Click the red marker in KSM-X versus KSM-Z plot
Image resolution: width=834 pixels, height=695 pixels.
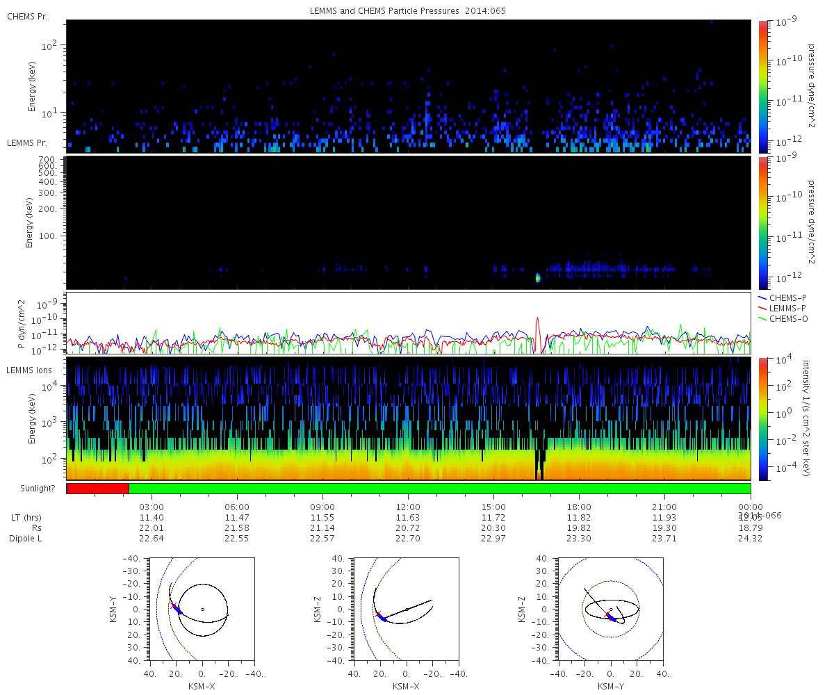(x=378, y=614)
